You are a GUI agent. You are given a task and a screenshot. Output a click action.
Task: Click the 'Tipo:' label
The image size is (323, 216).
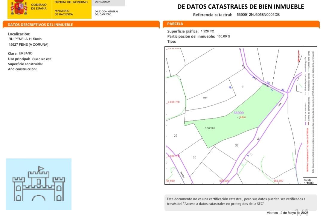(x=172, y=41)
